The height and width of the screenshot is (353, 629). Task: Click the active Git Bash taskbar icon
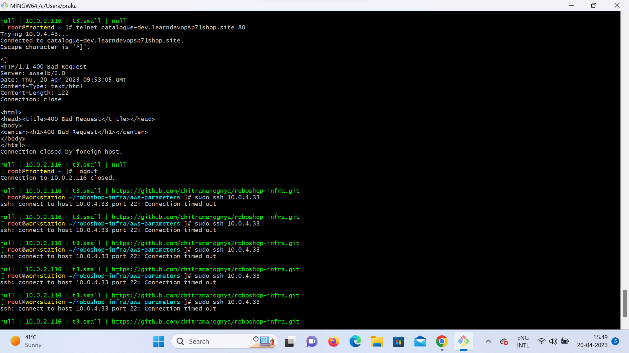point(463,342)
